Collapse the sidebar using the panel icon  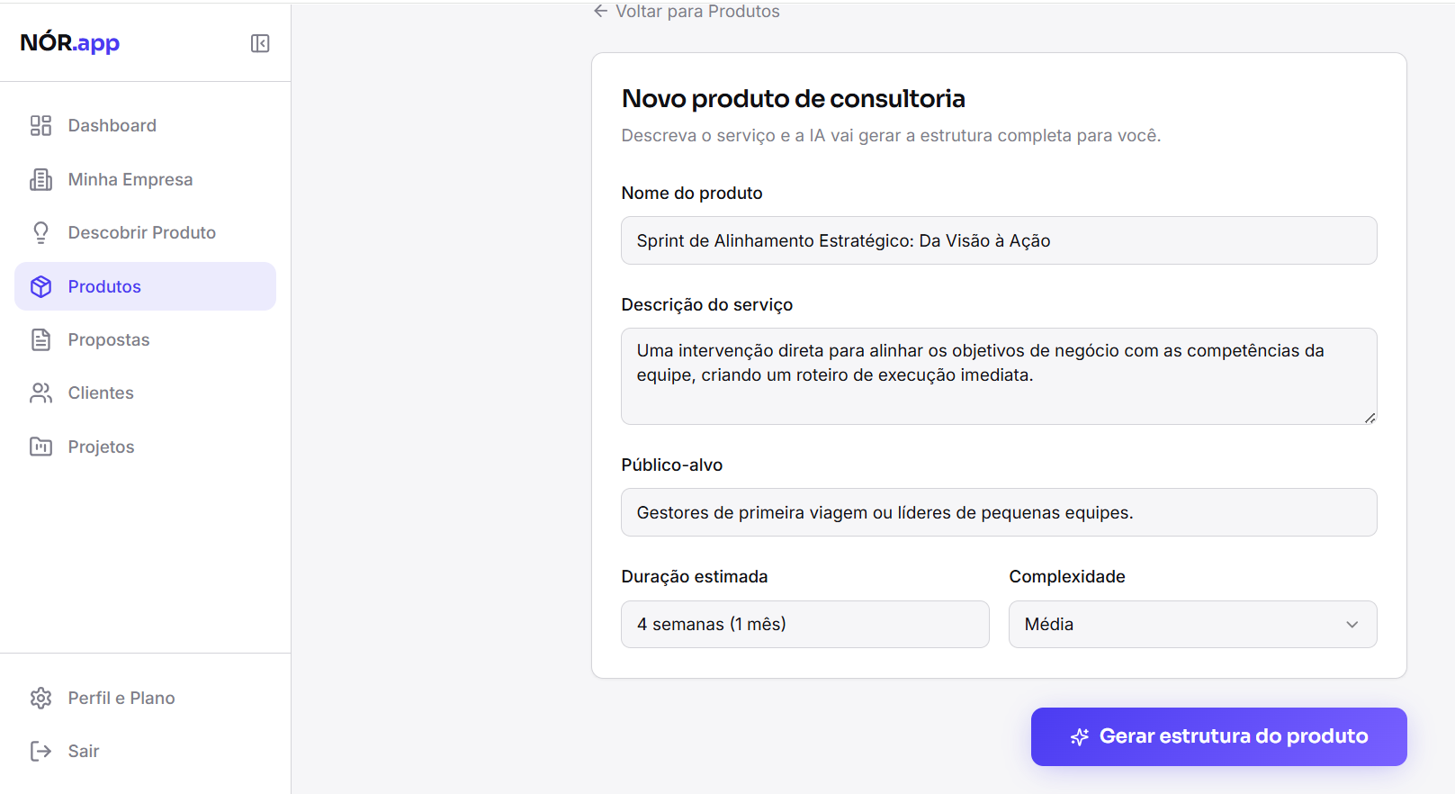(260, 42)
